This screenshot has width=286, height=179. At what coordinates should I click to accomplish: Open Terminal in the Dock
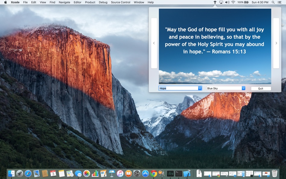[x=179, y=174]
